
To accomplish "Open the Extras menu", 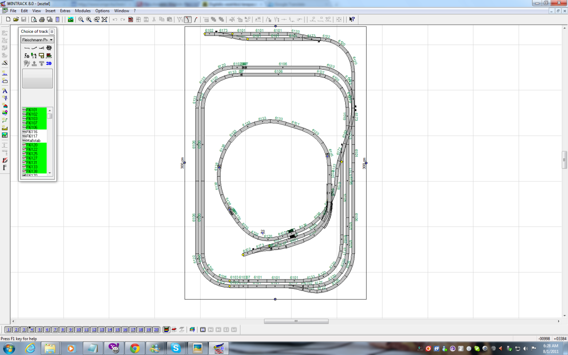I will pyautogui.click(x=65, y=11).
